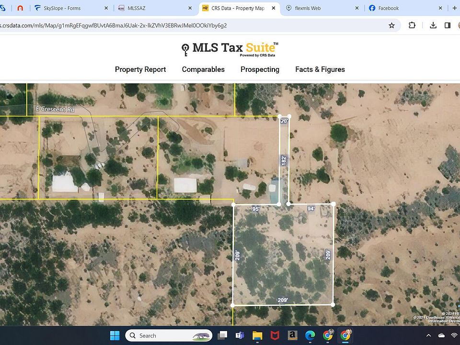Open the browser side panel icon

pyautogui.click(x=447, y=25)
